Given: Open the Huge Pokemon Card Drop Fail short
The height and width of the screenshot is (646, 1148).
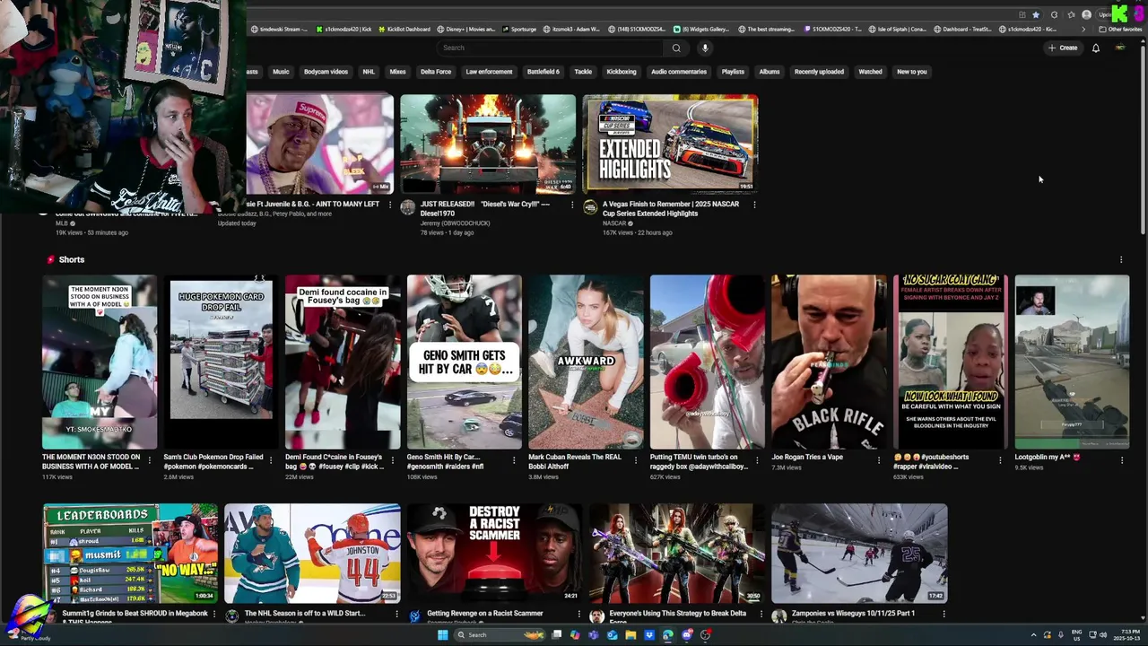Looking at the screenshot, I should coord(221,362).
